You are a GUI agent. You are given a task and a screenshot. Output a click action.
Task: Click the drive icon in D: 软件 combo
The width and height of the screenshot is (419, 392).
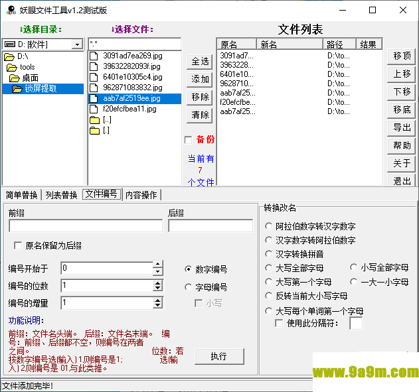10,44
